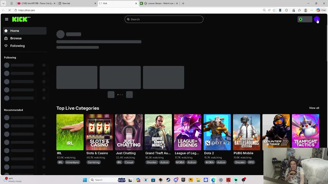
Task: Click the Shooter tag under Grand Theft Auto
Action: [152, 162]
